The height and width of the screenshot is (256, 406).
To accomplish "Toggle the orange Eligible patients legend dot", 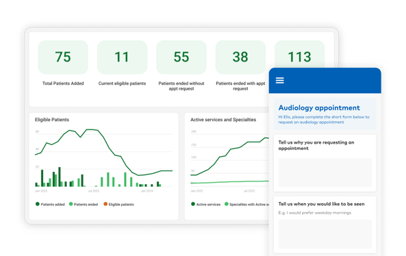I will click(x=105, y=204).
